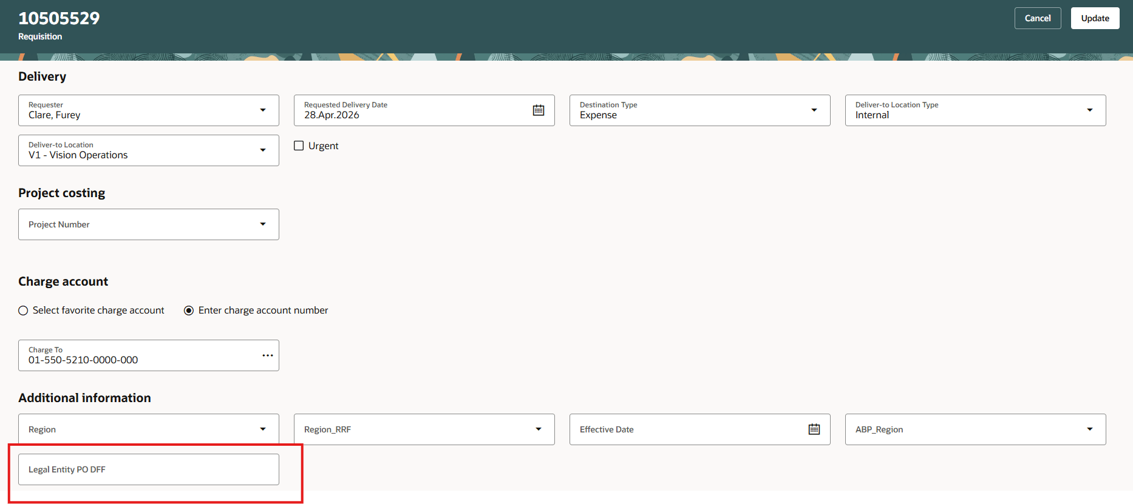
Task: Cancel the requisition edit
Action: tap(1038, 18)
